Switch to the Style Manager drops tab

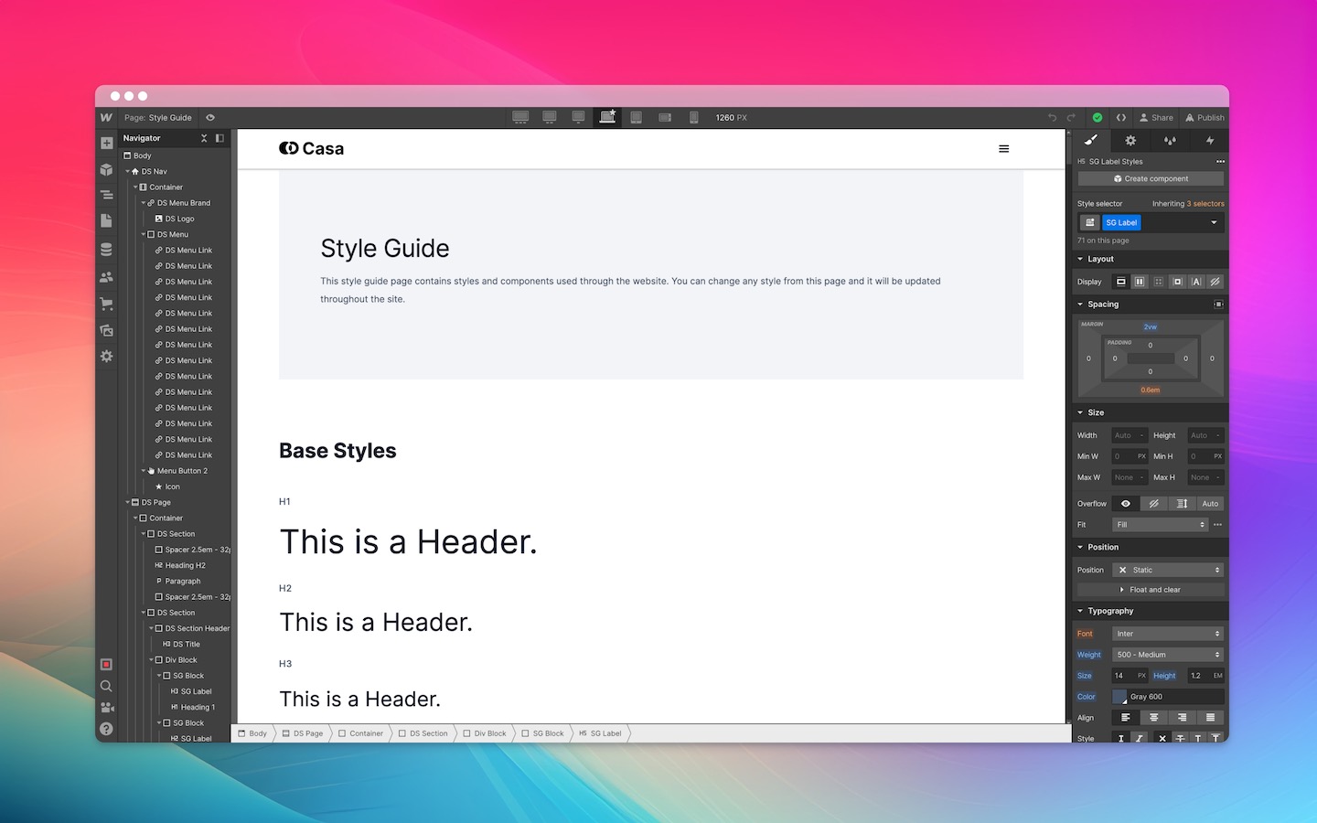(x=1170, y=140)
